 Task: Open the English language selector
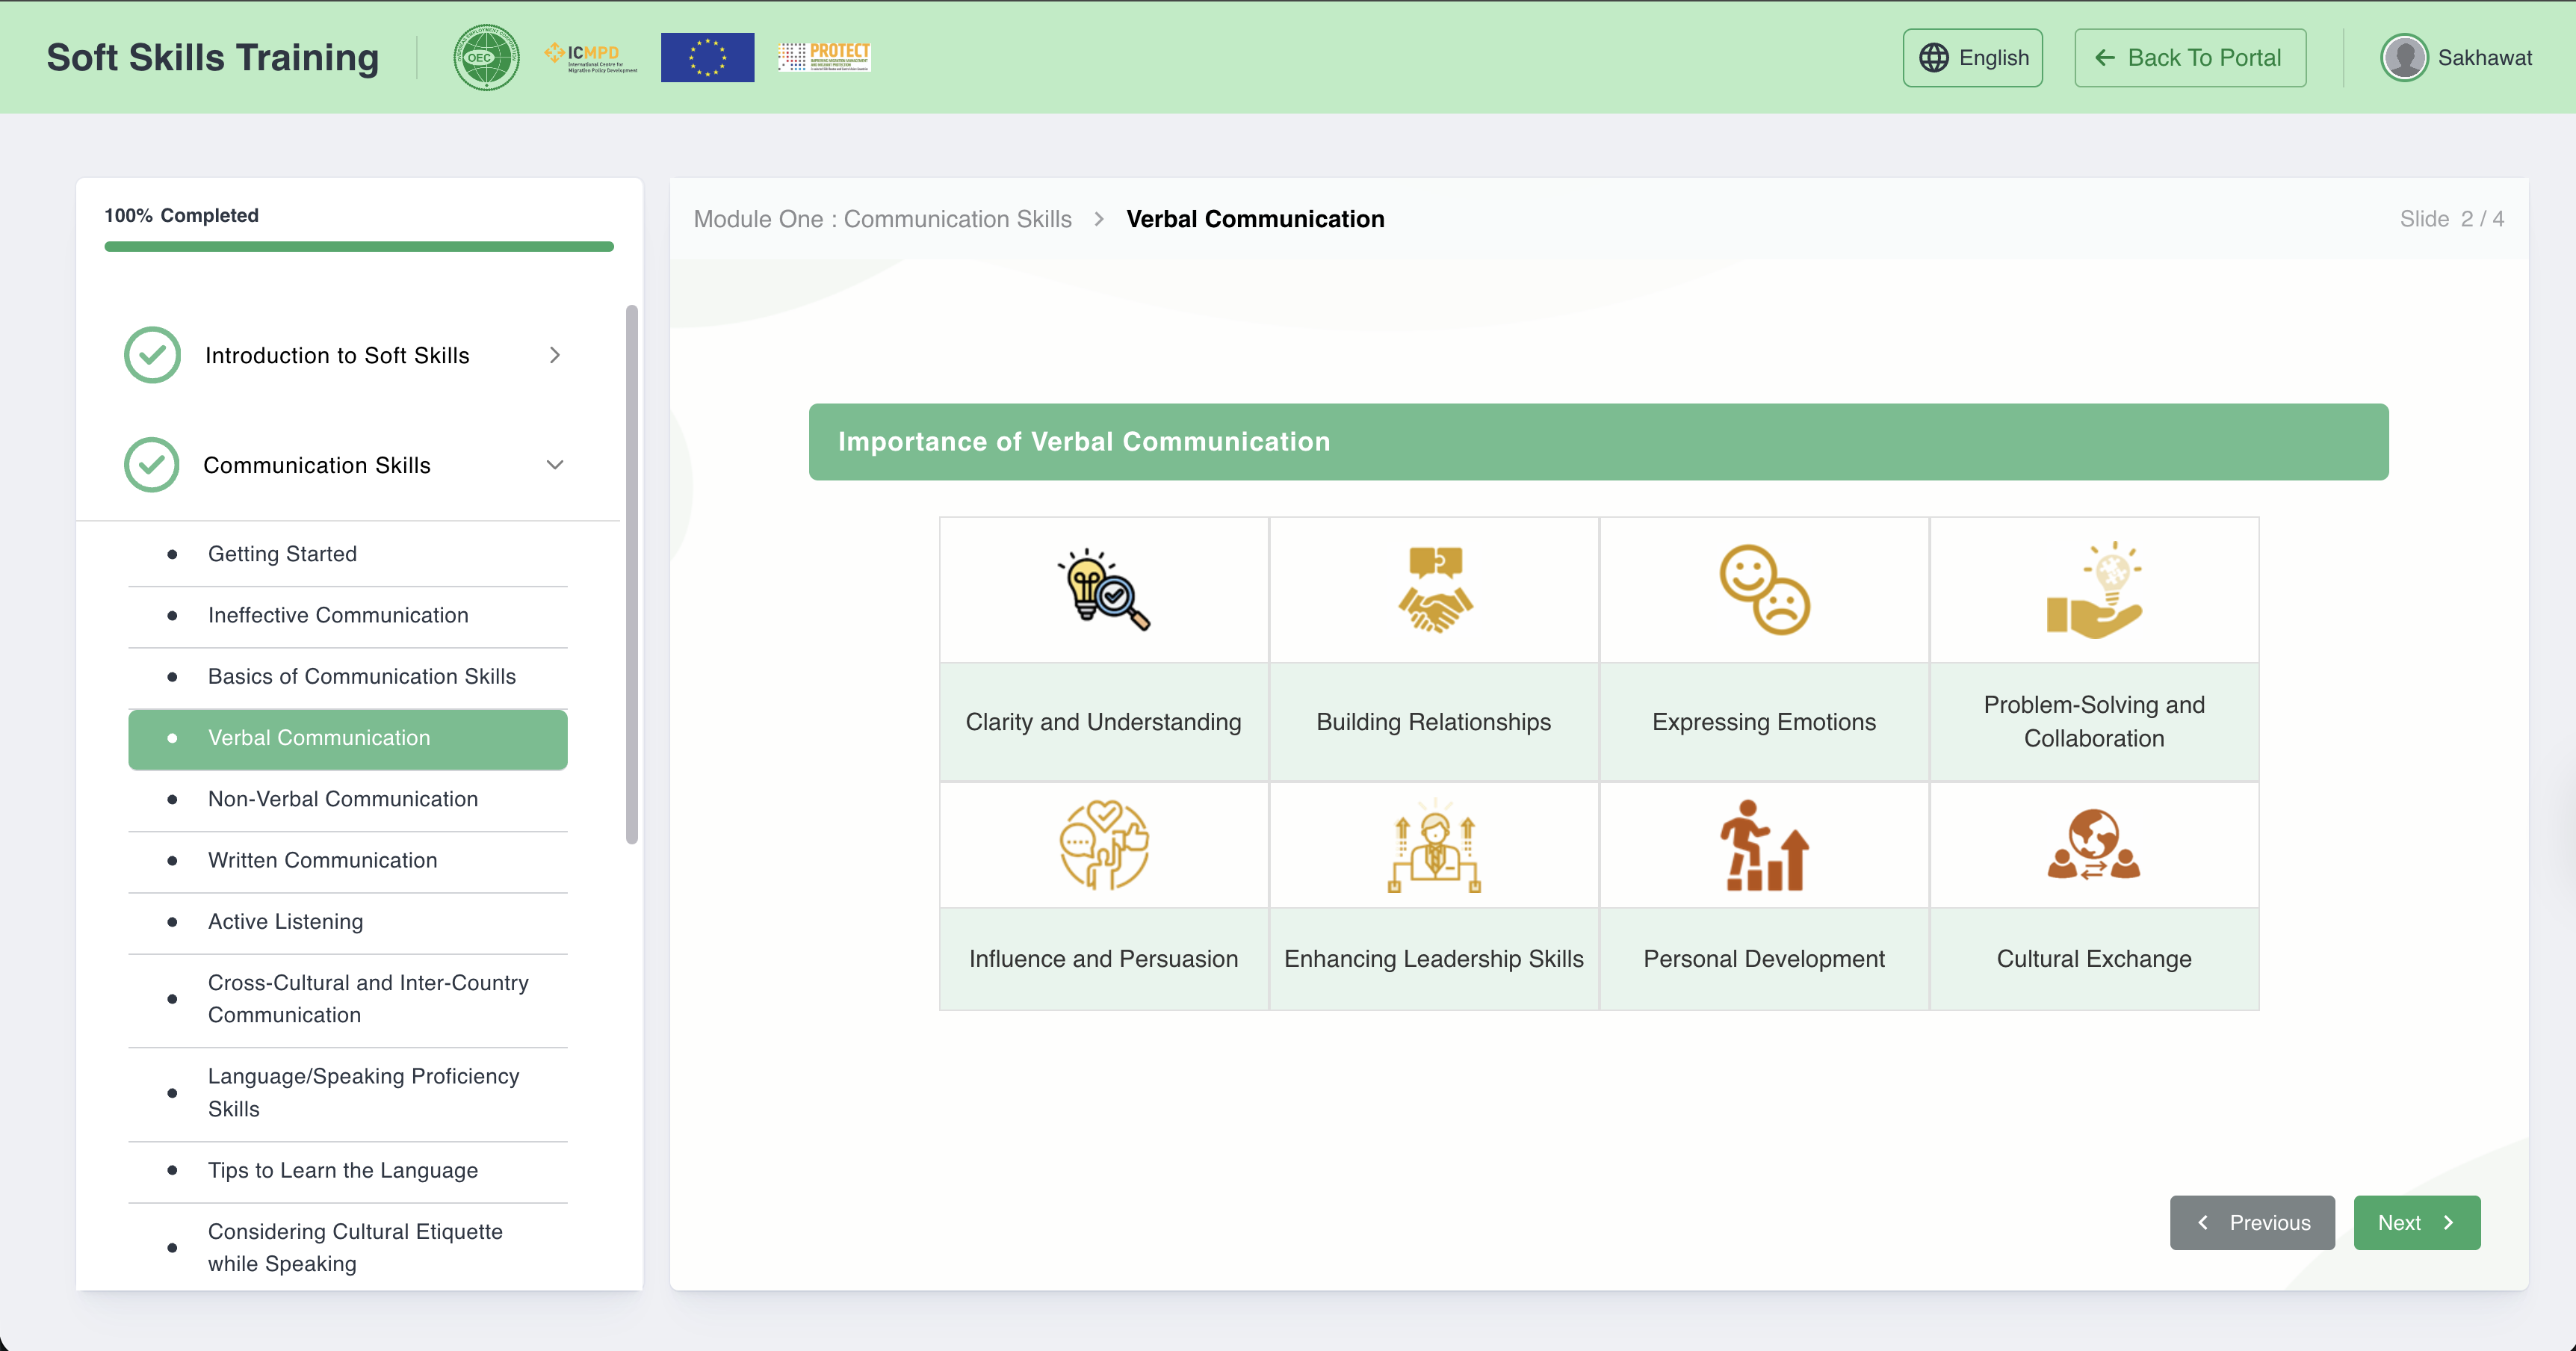1972,57
